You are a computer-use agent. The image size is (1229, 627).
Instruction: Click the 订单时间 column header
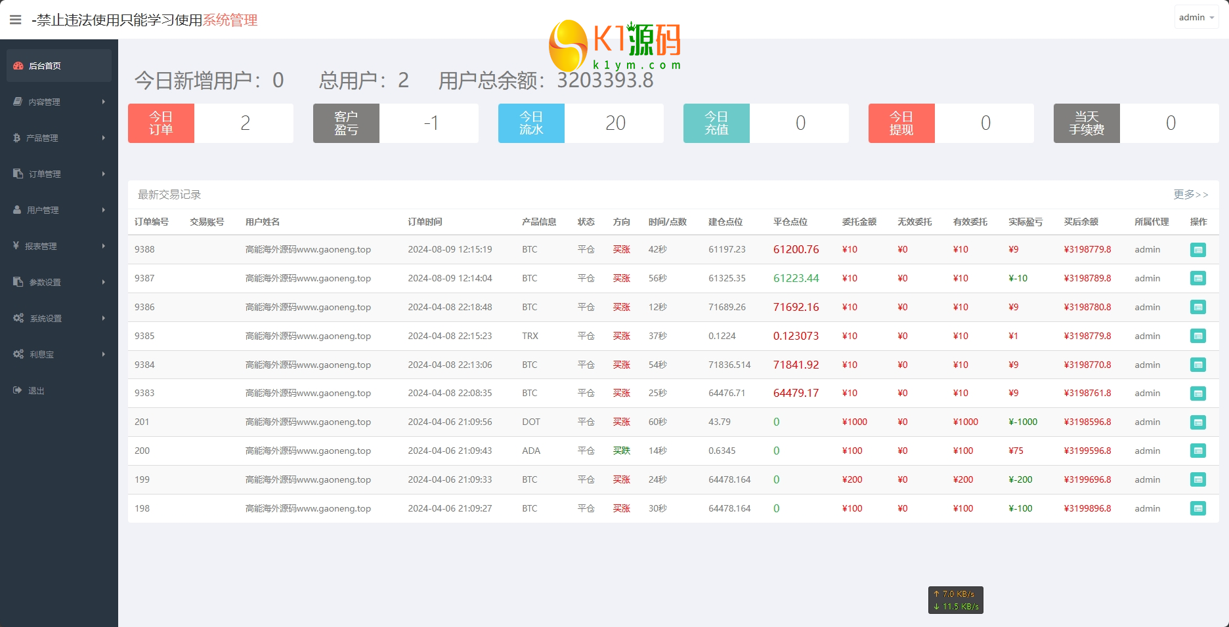tap(425, 222)
